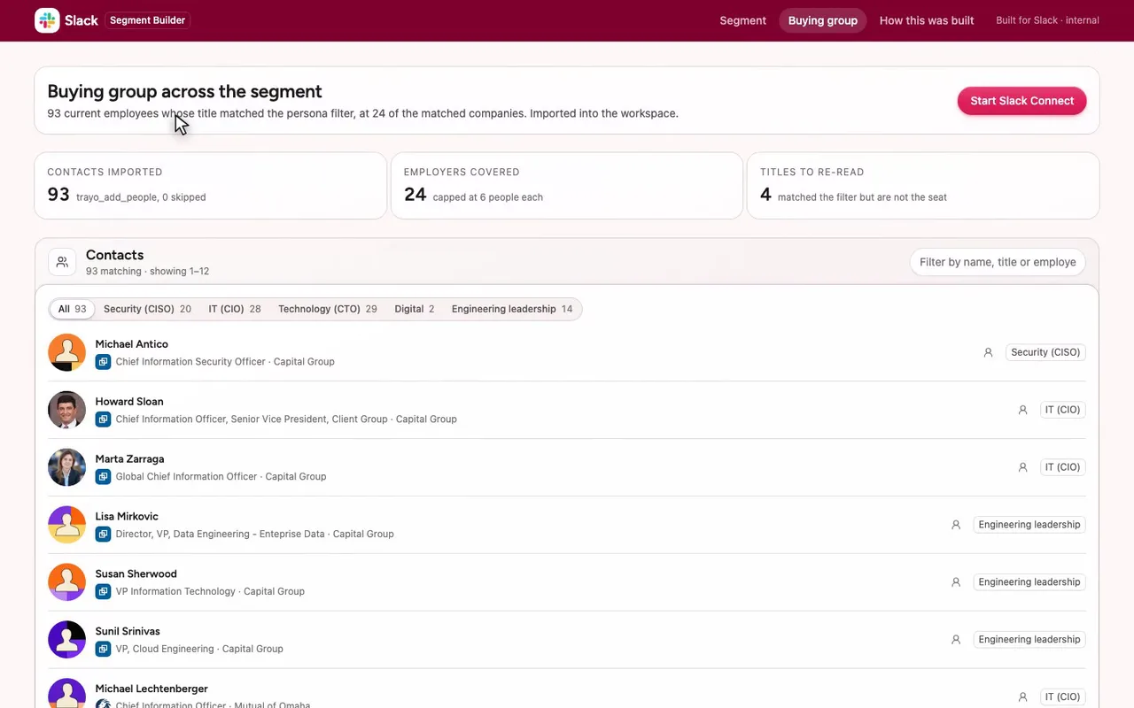Click the Titles to re-read stat card
Image resolution: width=1134 pixels, height=708 pixels.
tap(923, 186)
